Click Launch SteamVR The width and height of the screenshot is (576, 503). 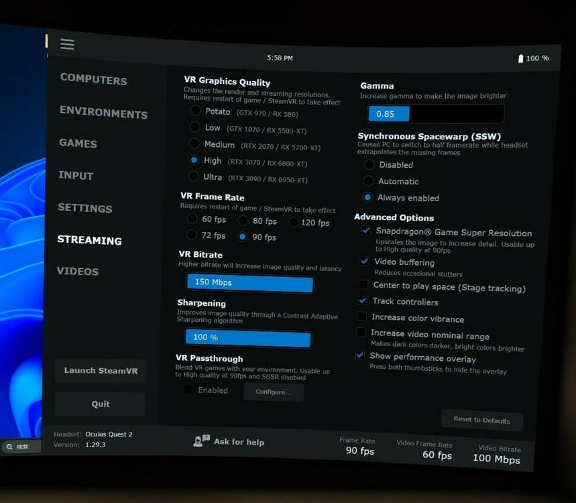click(100, 371)
